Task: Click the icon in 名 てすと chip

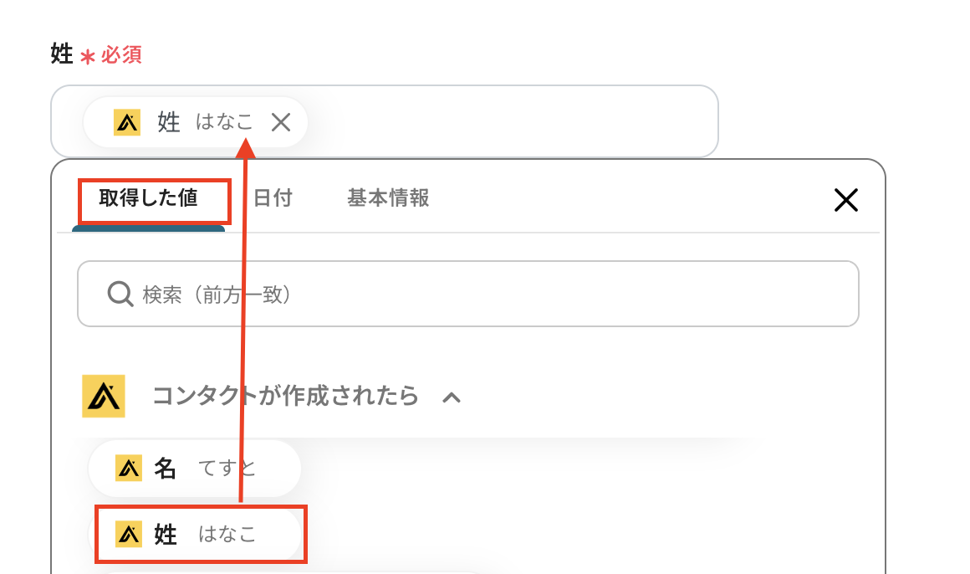Action: [x=128, y=469]
